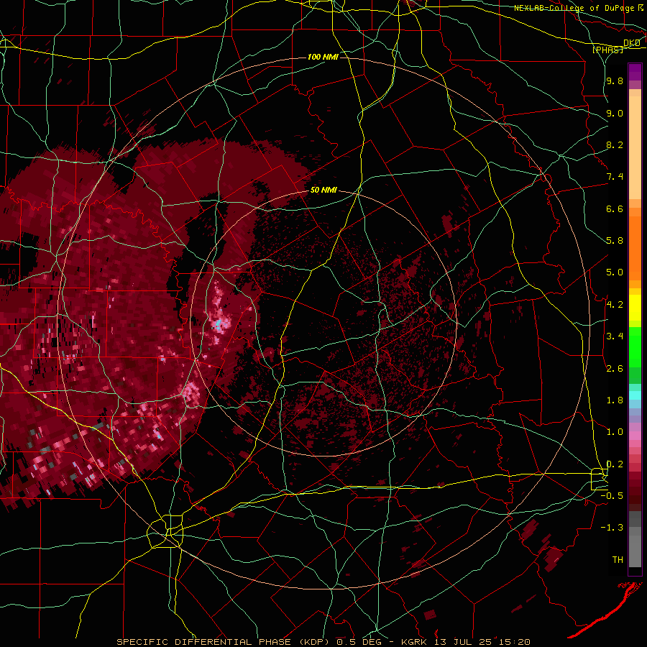Viewport: 647px width, 647px height.
Task: Pick the cyan band beside 1.8 on the color bar
Action: tap(635, 395)
